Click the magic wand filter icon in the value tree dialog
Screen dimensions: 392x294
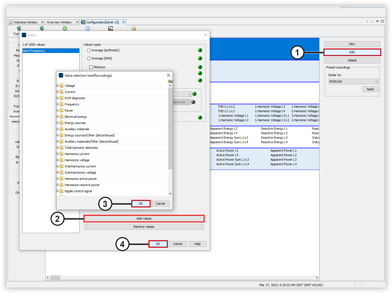point(170,81)
